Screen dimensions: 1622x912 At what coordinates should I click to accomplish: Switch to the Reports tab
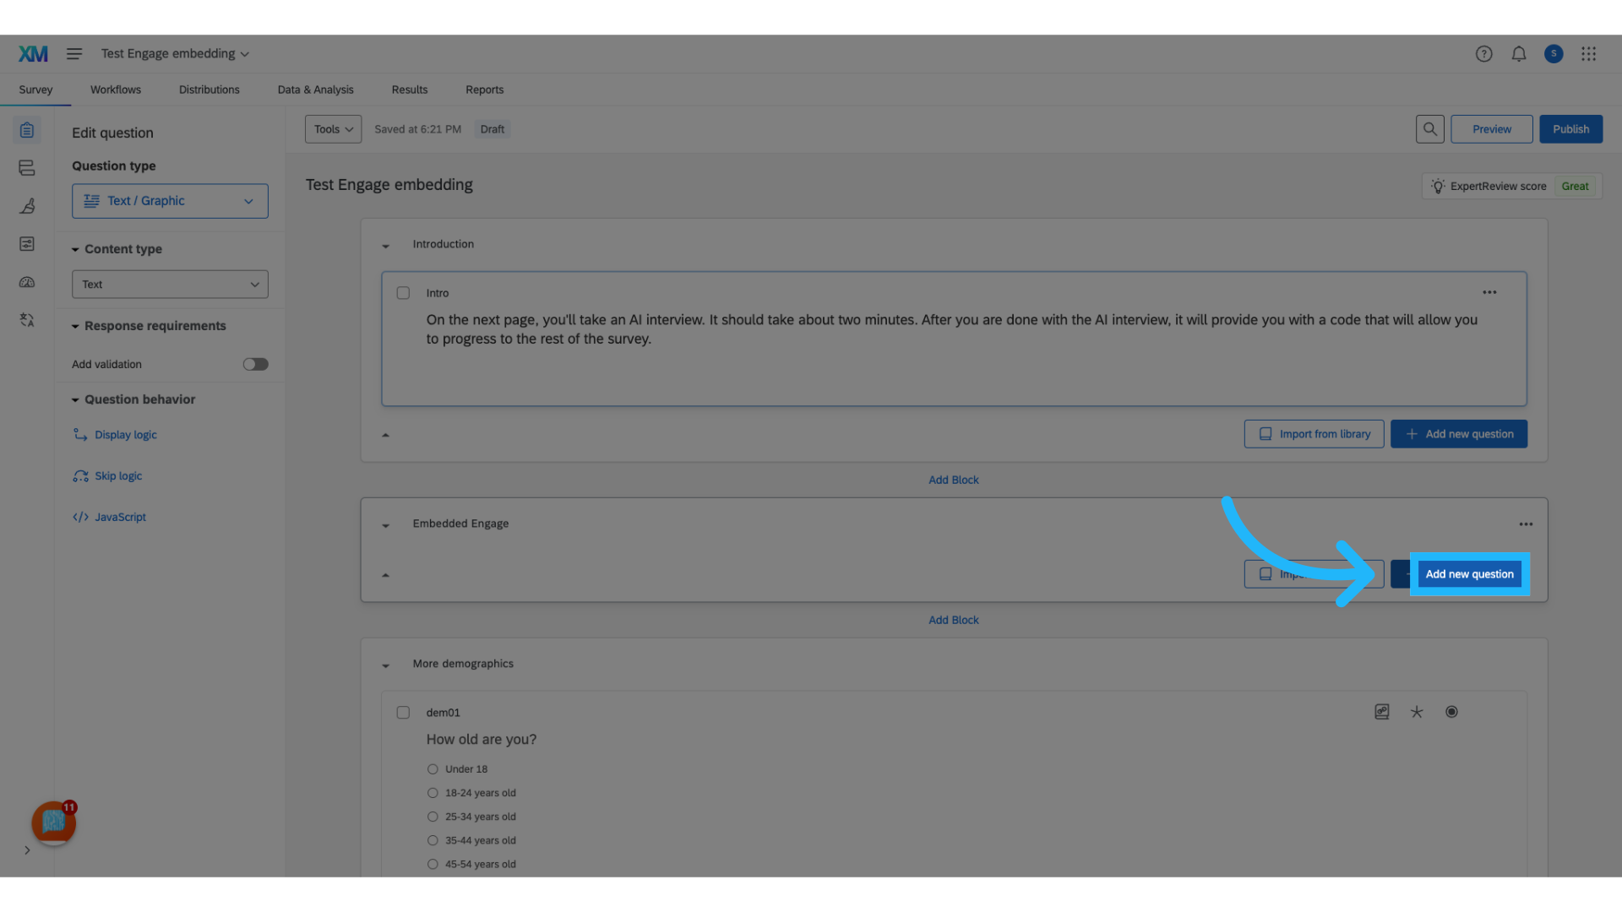click(484, 90)
